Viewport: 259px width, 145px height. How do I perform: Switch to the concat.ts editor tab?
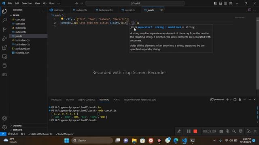[x=129, y=10]
